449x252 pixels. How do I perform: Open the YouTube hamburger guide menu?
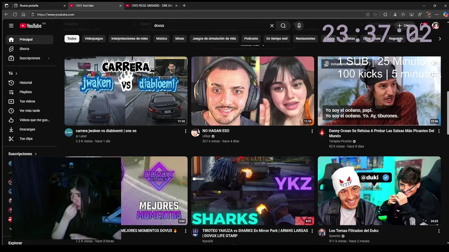[11, 26]
